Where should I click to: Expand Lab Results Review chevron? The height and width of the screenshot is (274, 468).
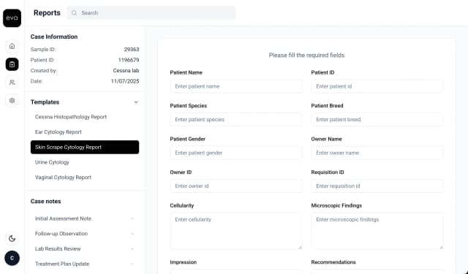tap(132, 249)
